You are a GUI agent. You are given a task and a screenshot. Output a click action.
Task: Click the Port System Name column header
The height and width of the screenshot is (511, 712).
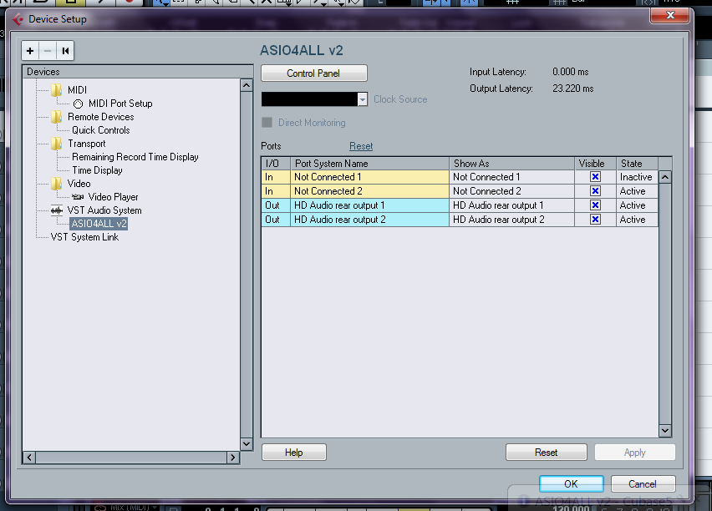tap(369, 164)
